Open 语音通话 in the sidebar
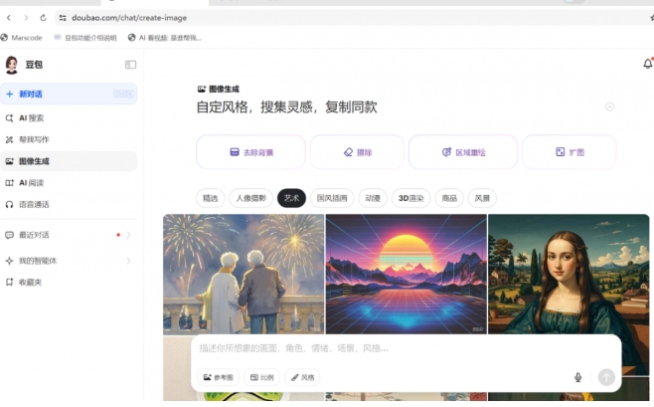The image size is (654, 407). coord(69,204)
